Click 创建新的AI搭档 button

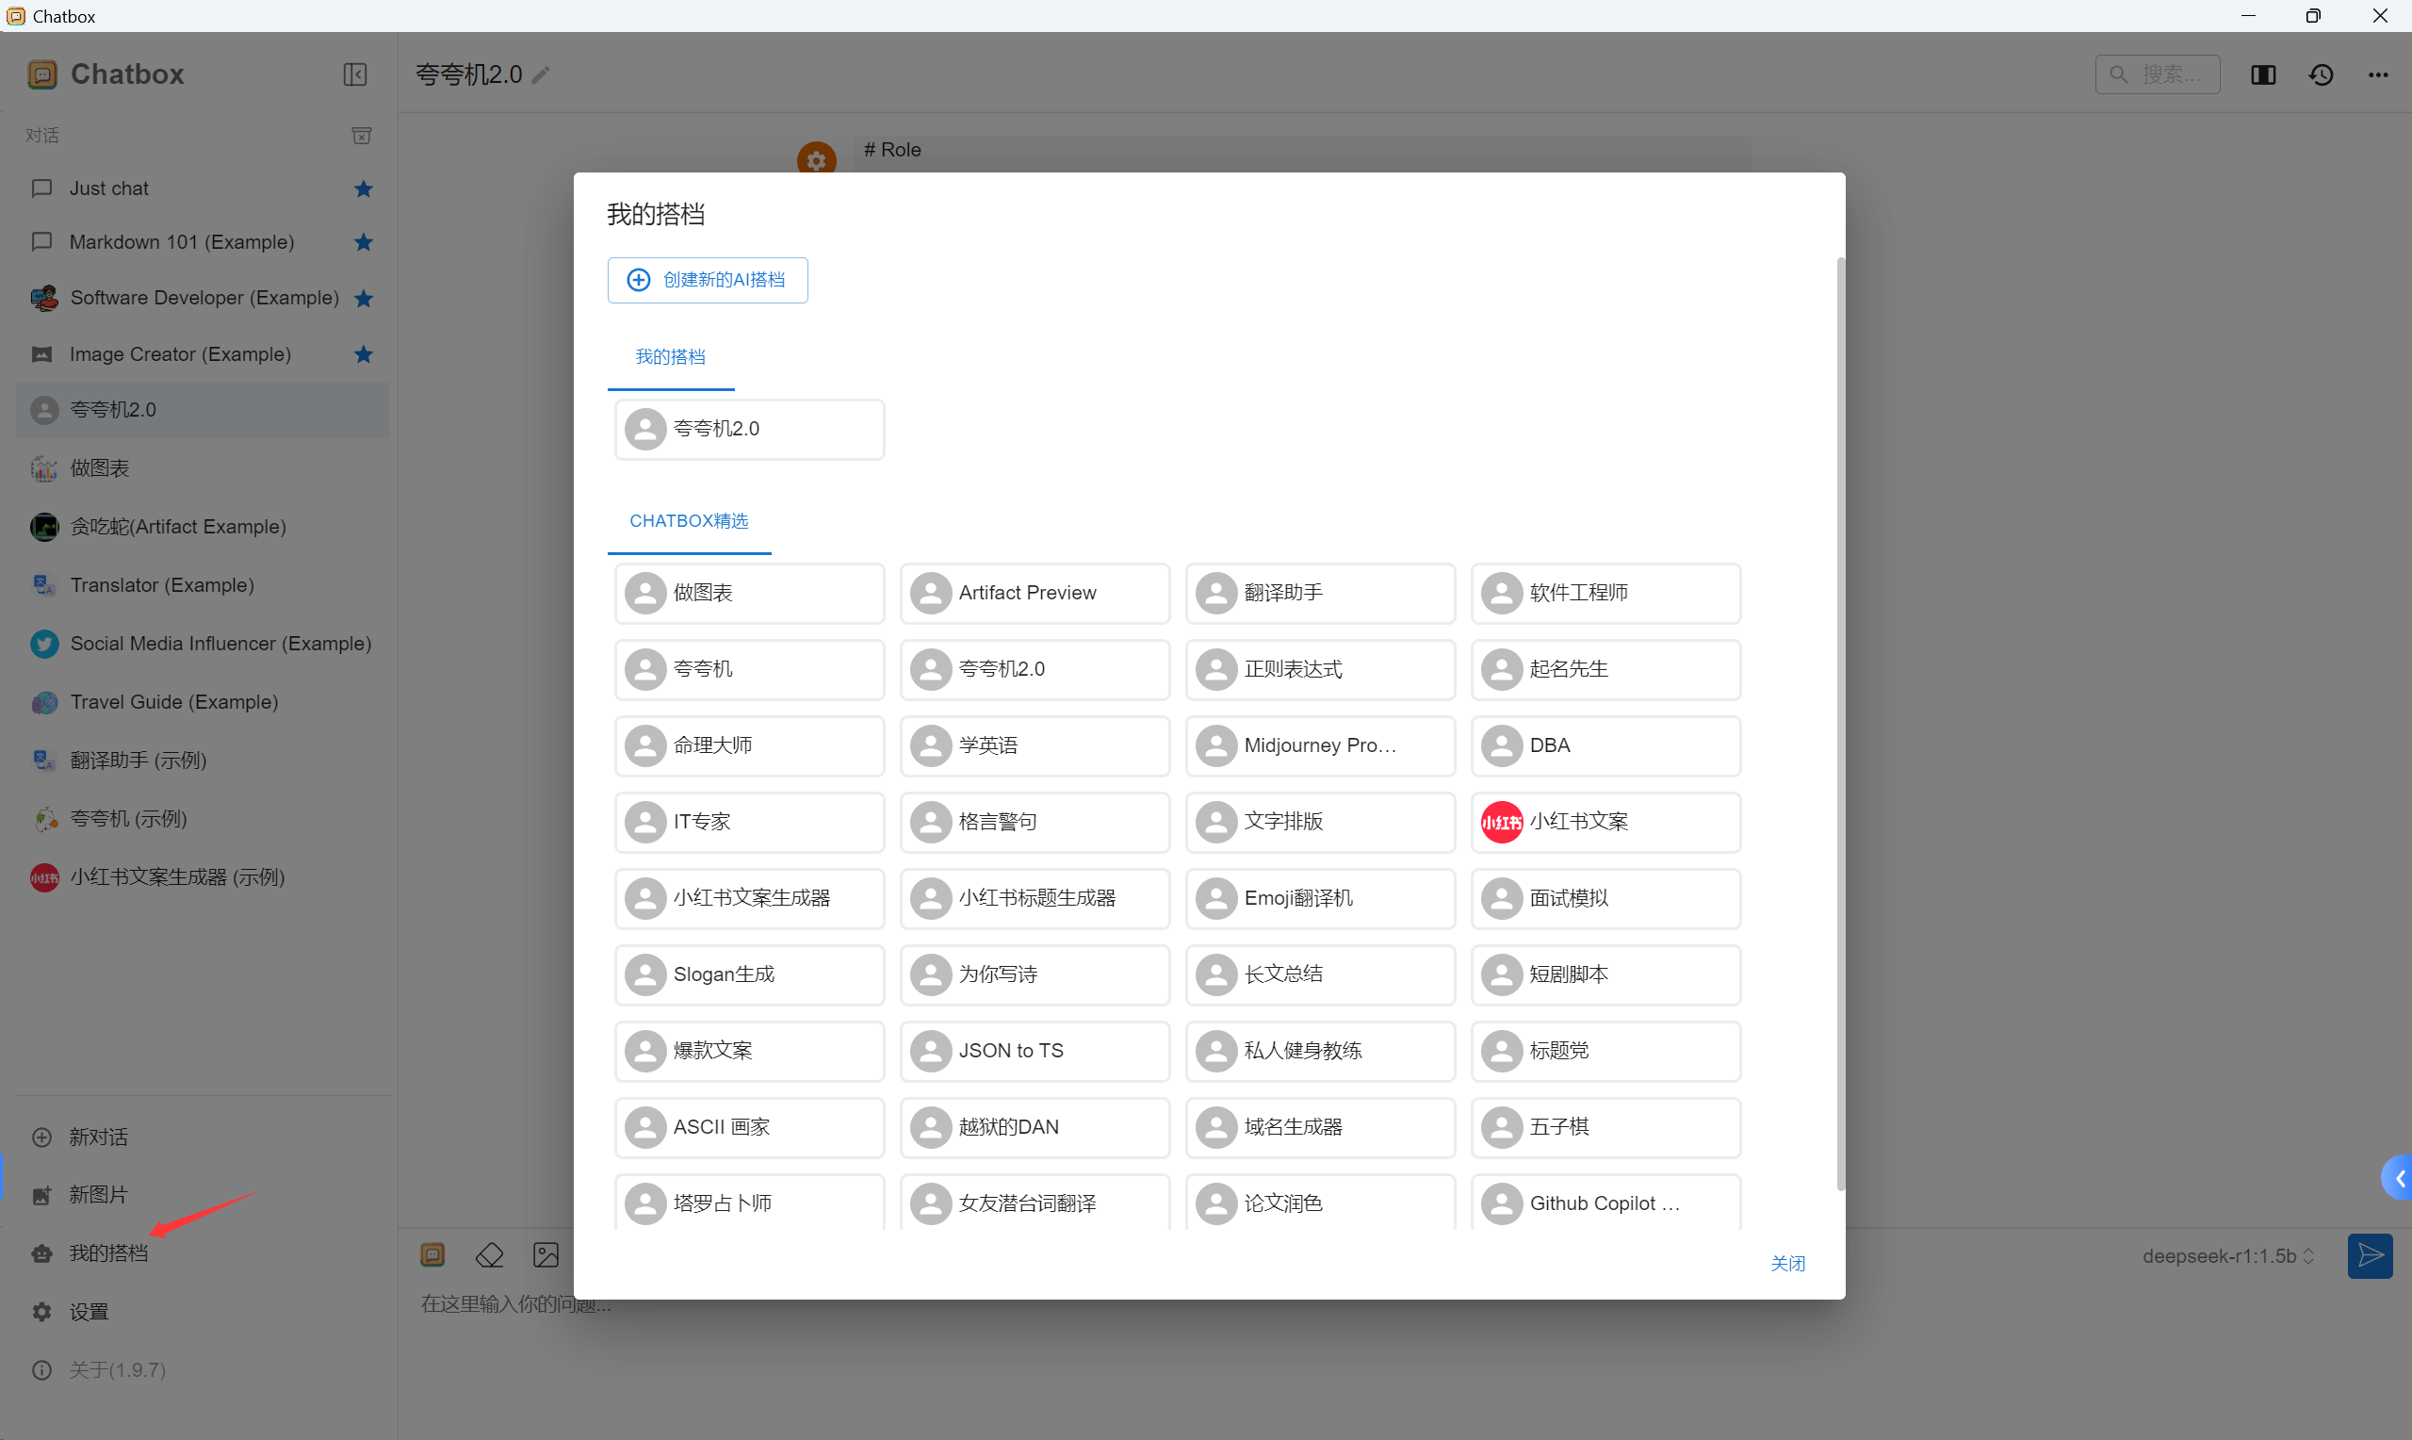707,280
